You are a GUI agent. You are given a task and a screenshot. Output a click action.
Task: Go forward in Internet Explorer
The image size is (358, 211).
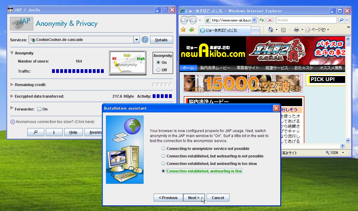193,20
